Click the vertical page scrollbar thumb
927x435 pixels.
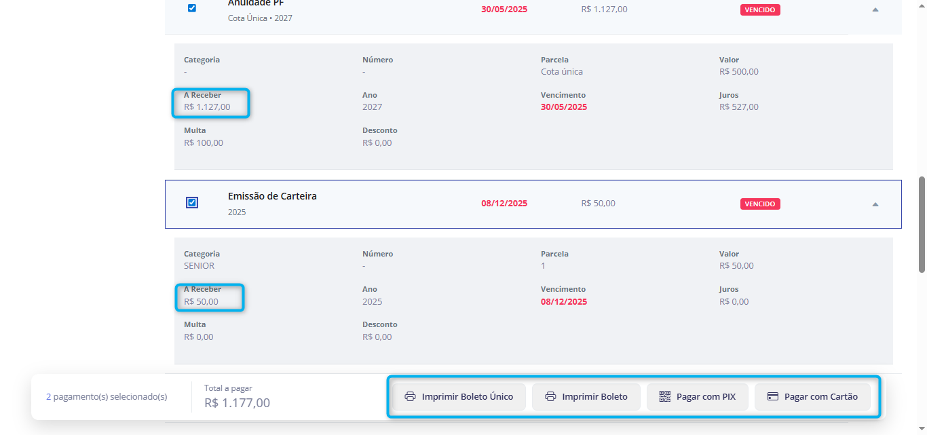point(922,224)
